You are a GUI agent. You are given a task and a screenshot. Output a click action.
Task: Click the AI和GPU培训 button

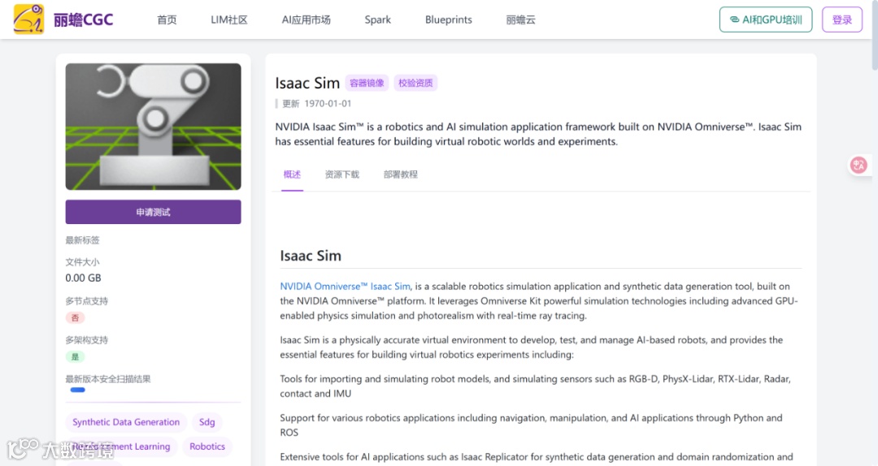click(x=766, y=19)
